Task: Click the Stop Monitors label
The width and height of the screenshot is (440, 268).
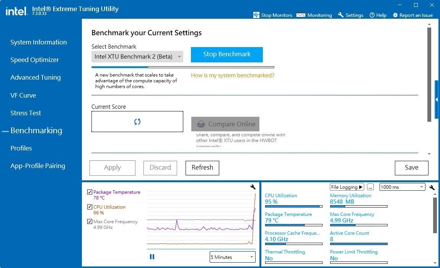Action: coord(277,15)
